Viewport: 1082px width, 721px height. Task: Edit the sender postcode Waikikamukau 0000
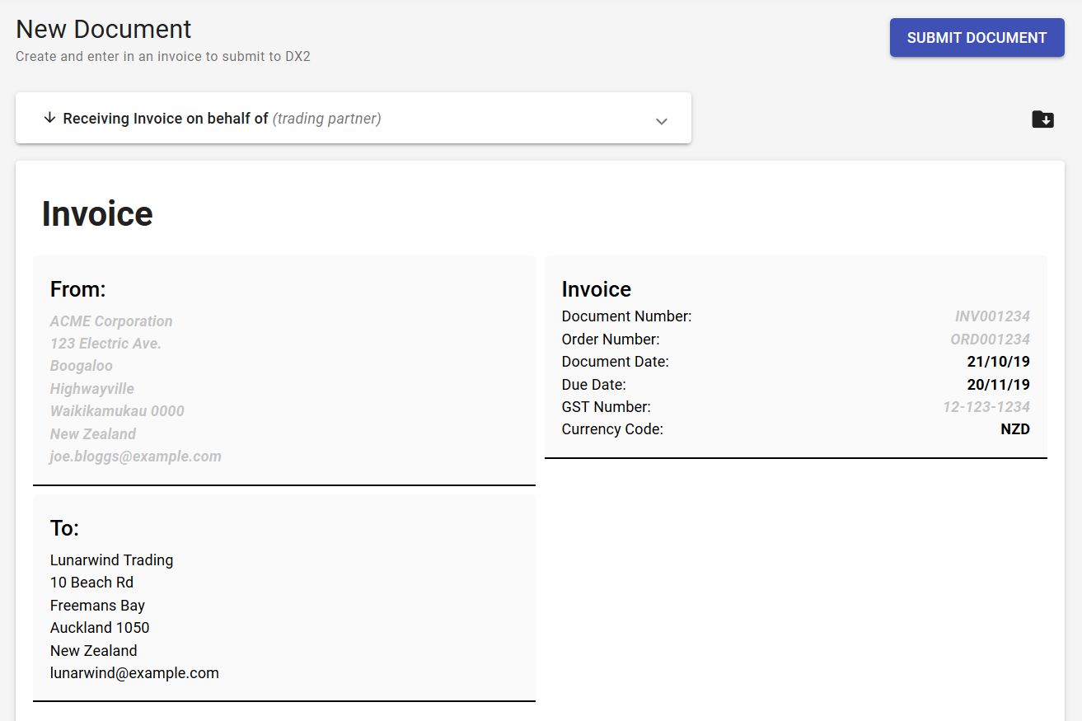pos(117,410)
